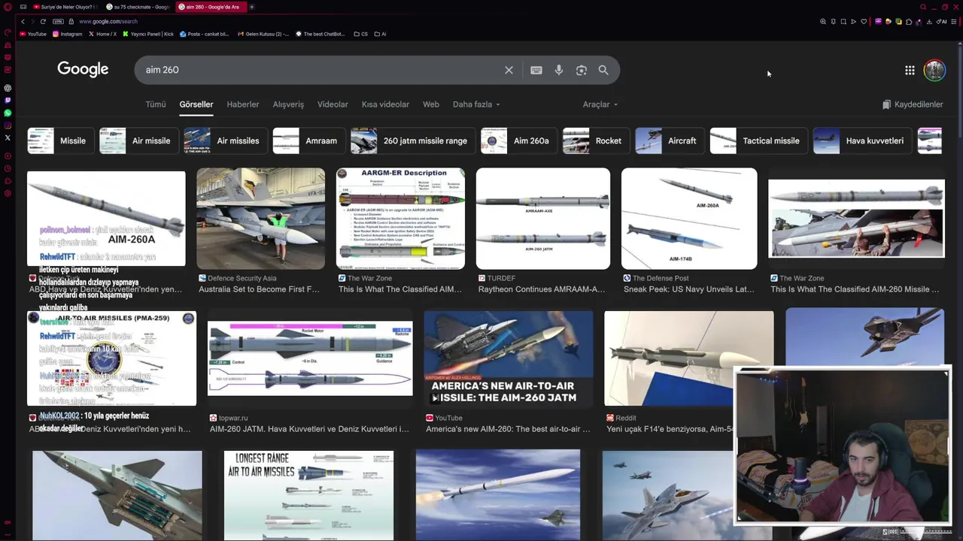This screenshot has width=963, height=541.
Task: Click the heart bookmark icon in address bar
Action: pos(864,21)
